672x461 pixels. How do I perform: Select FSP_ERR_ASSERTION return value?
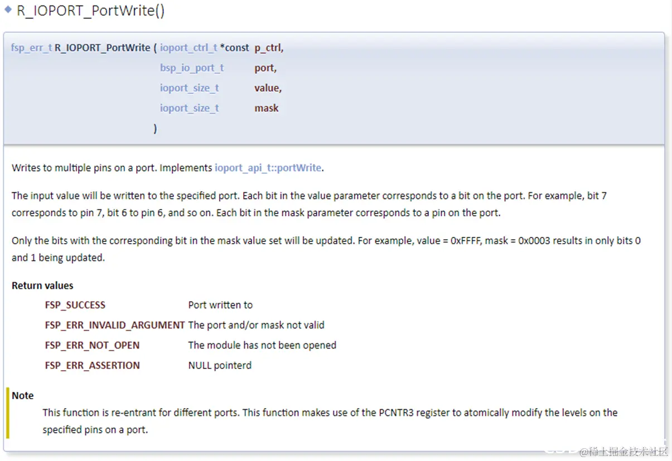point(93,365)
